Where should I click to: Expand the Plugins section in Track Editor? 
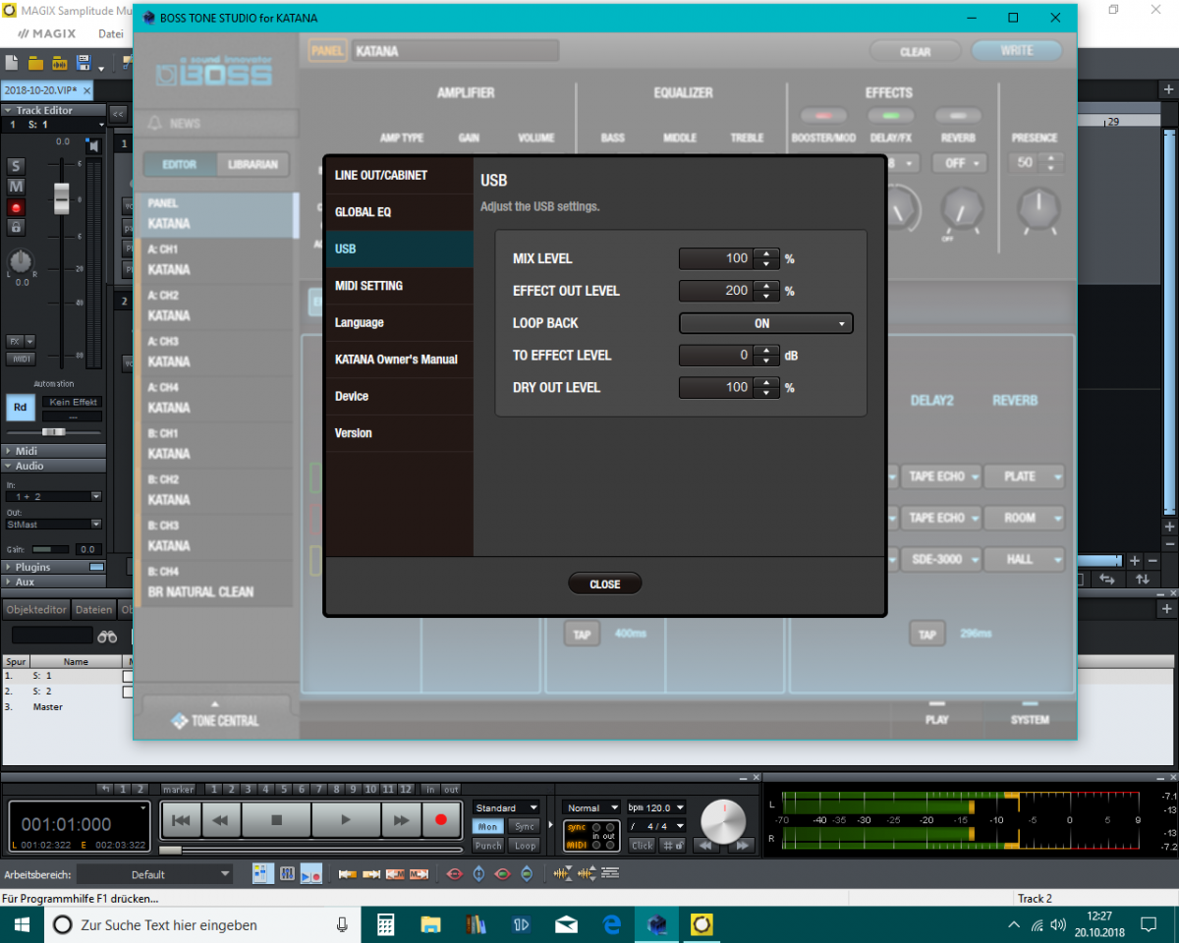coord(53,567)
